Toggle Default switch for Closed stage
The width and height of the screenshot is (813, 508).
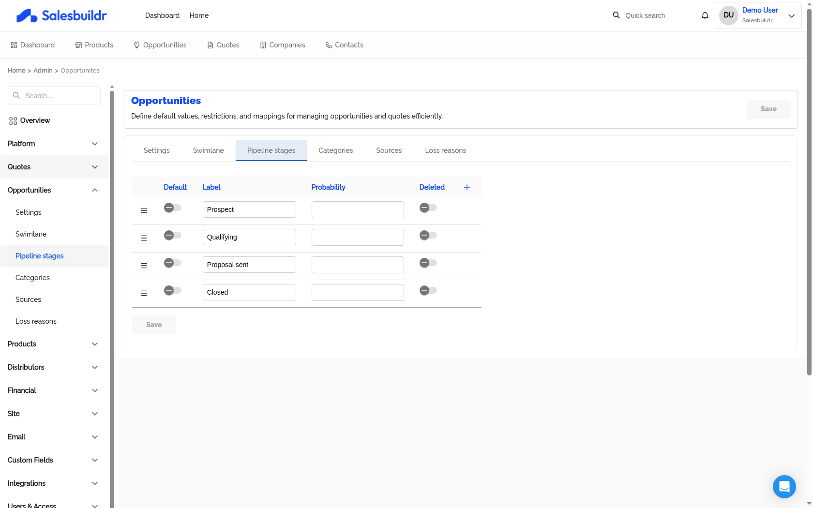click(173, 290)
